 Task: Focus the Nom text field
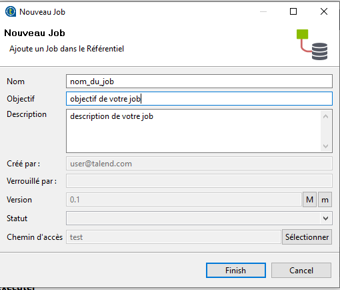tap(199, 82)
